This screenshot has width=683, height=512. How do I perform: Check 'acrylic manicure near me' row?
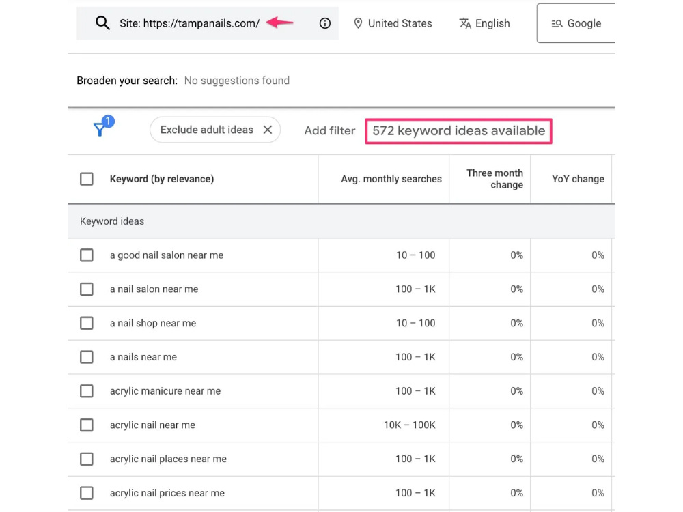pyautogui.click(x=87, y=391)
